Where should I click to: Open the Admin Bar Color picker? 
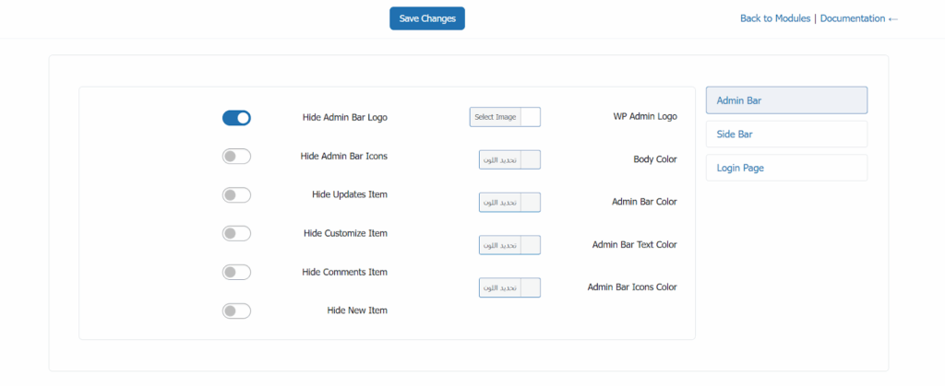pos(509,203)
